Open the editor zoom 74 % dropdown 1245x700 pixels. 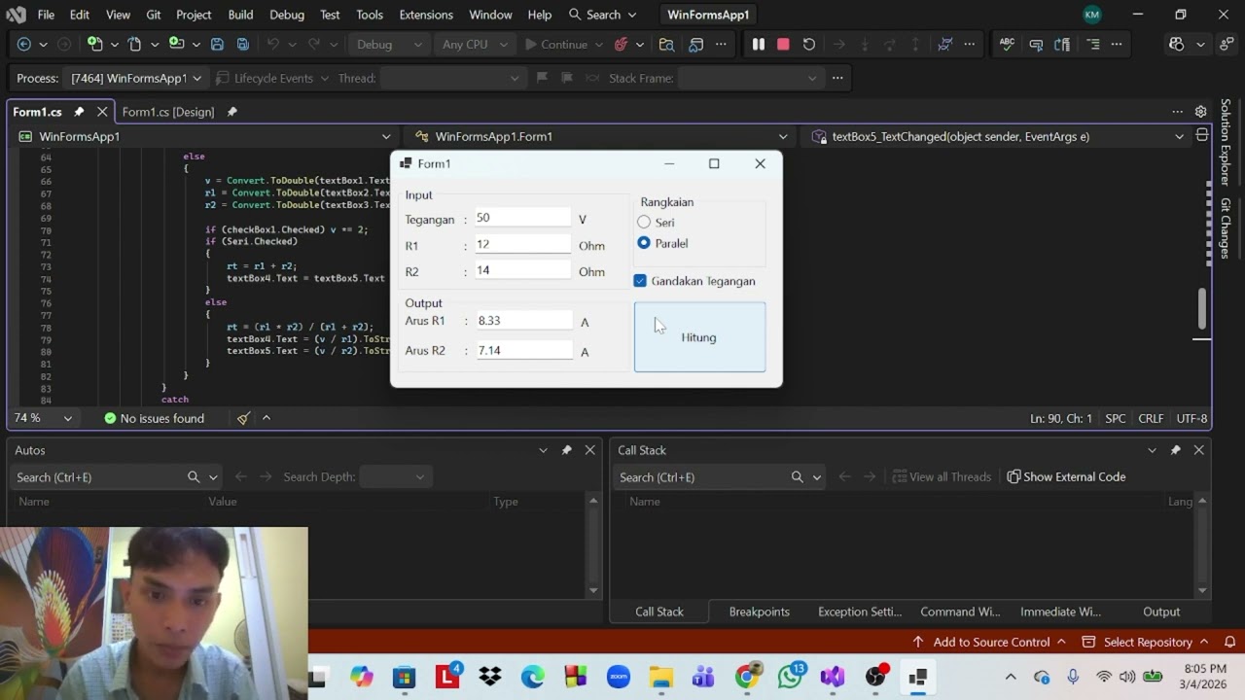point(43,418)
